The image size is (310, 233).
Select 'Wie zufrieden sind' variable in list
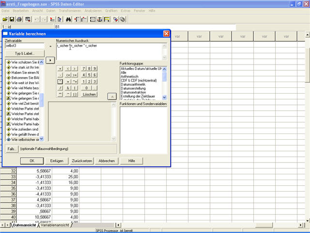click(x=25, y=129)
